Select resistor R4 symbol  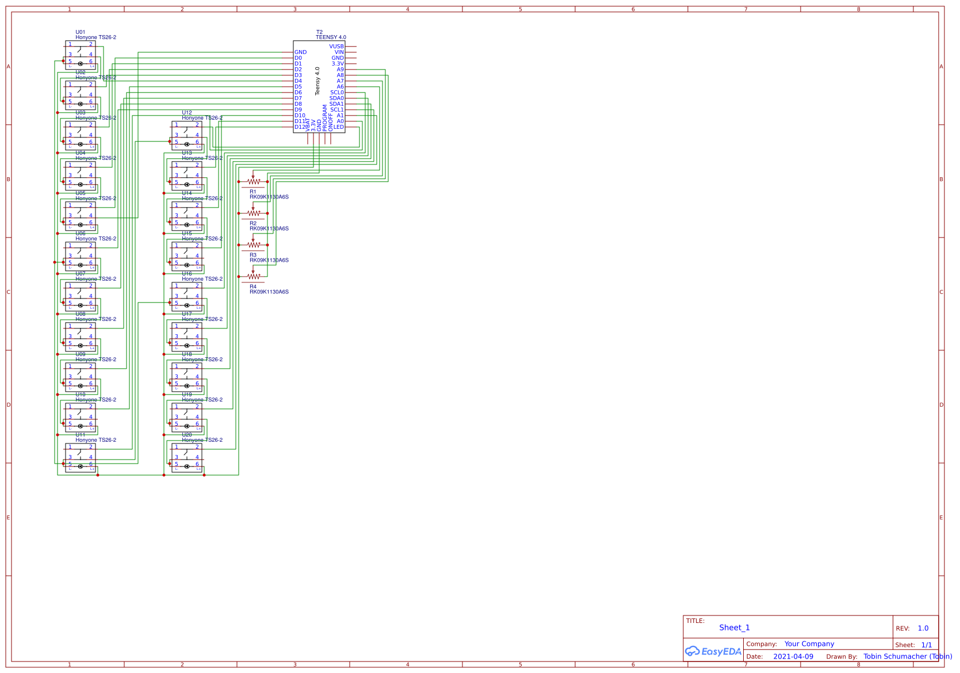coord(254,276)
